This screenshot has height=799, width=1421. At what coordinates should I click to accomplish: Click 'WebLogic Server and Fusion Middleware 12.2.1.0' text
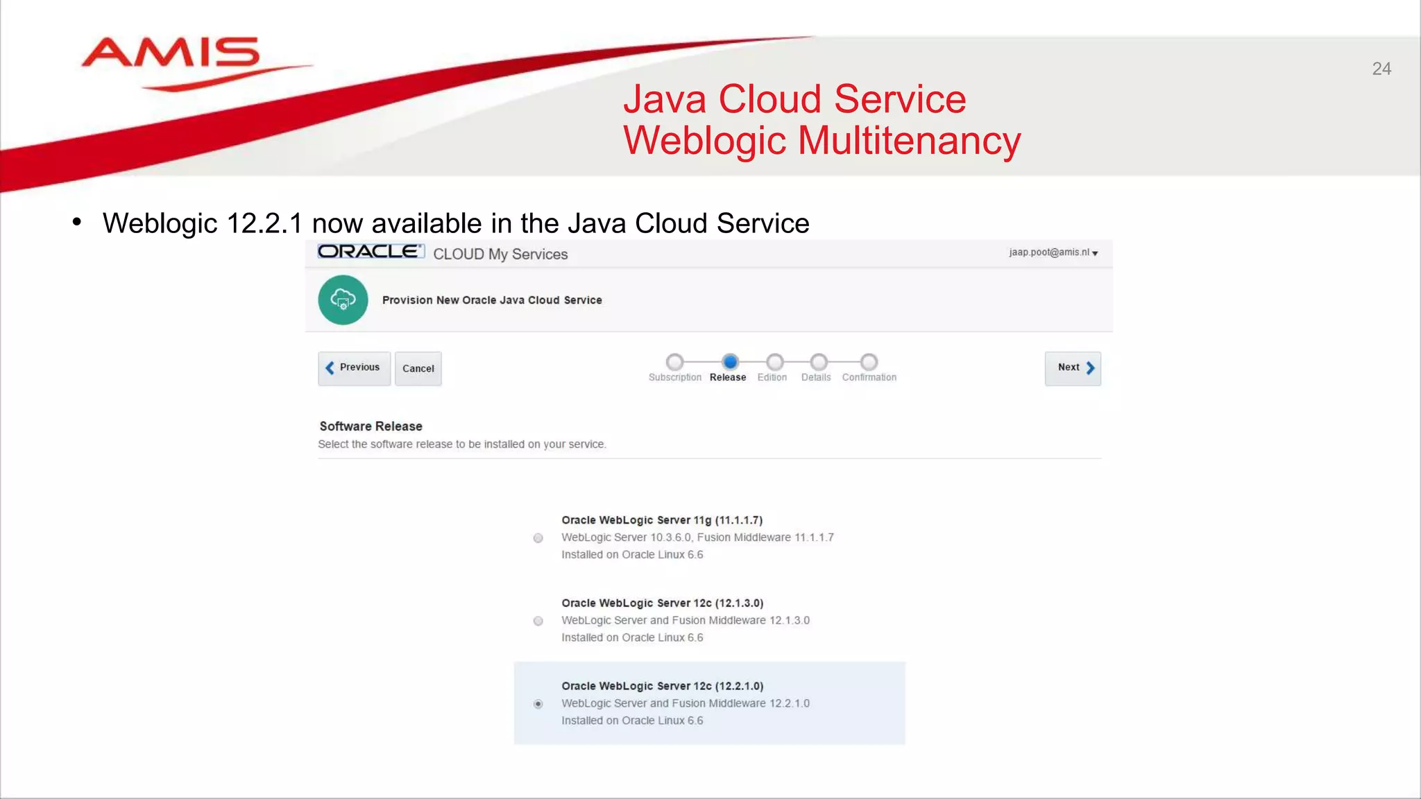click(x=686, y=703)
